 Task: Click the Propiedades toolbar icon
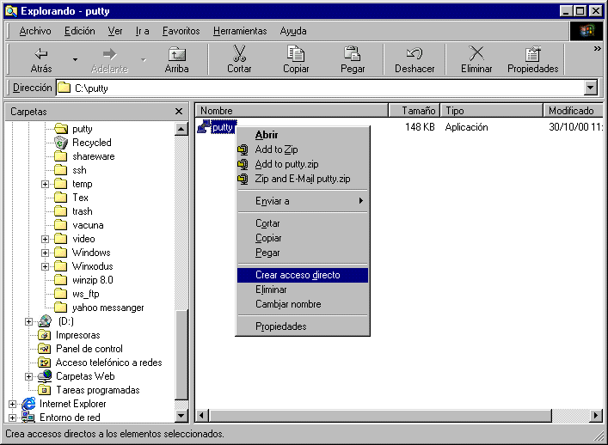(x=533, y=53)
